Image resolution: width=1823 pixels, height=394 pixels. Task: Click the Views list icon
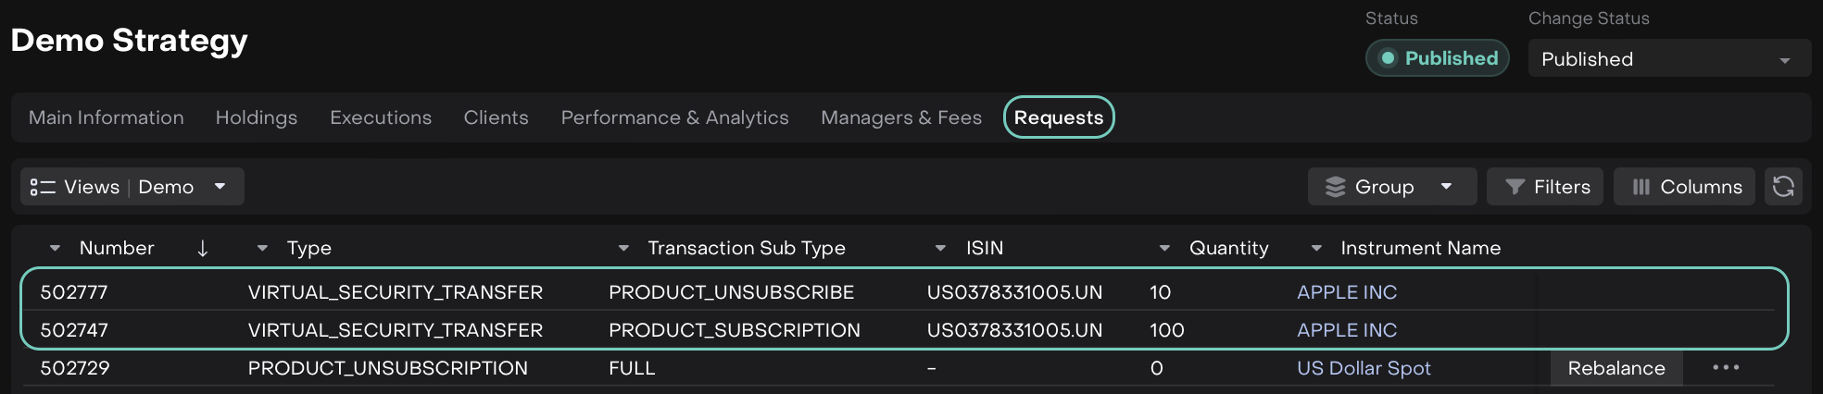(43, 187)
